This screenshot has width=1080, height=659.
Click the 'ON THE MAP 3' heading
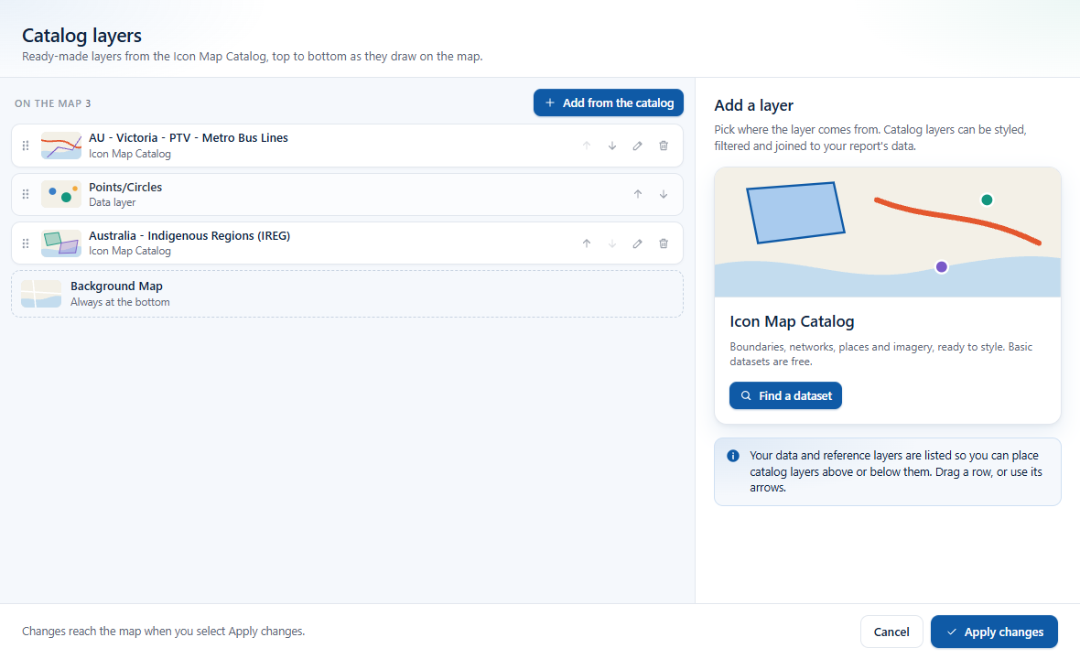tap(52, 103)
